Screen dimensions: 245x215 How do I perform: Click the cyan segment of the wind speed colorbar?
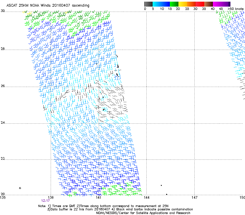(x=157, y=4)
